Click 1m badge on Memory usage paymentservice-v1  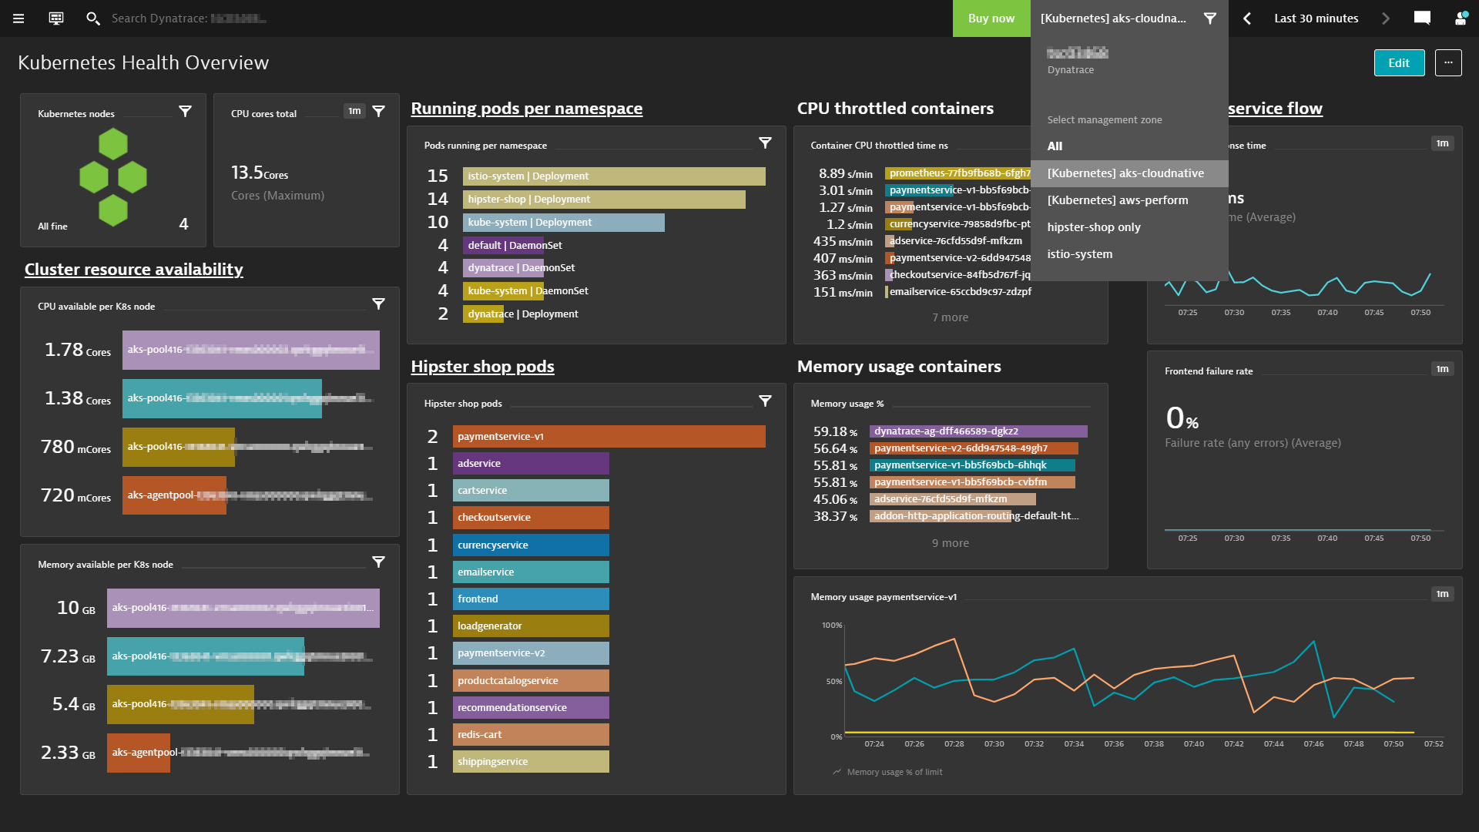tap(1442, 594)
